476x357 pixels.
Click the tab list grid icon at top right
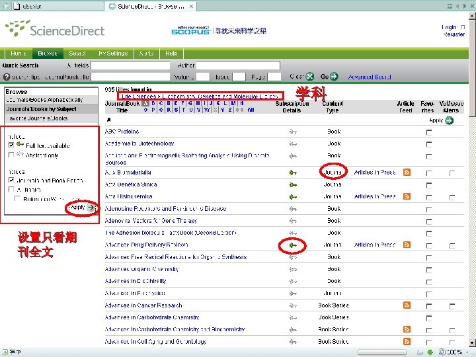click(450, 6)
